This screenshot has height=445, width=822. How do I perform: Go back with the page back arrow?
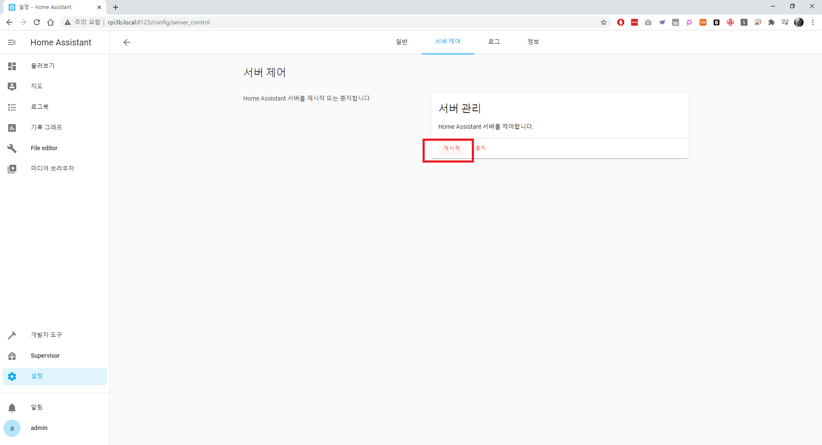point(127,42)
